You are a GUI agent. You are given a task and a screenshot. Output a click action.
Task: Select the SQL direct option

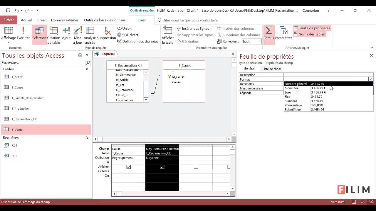[x=127, y=35]
